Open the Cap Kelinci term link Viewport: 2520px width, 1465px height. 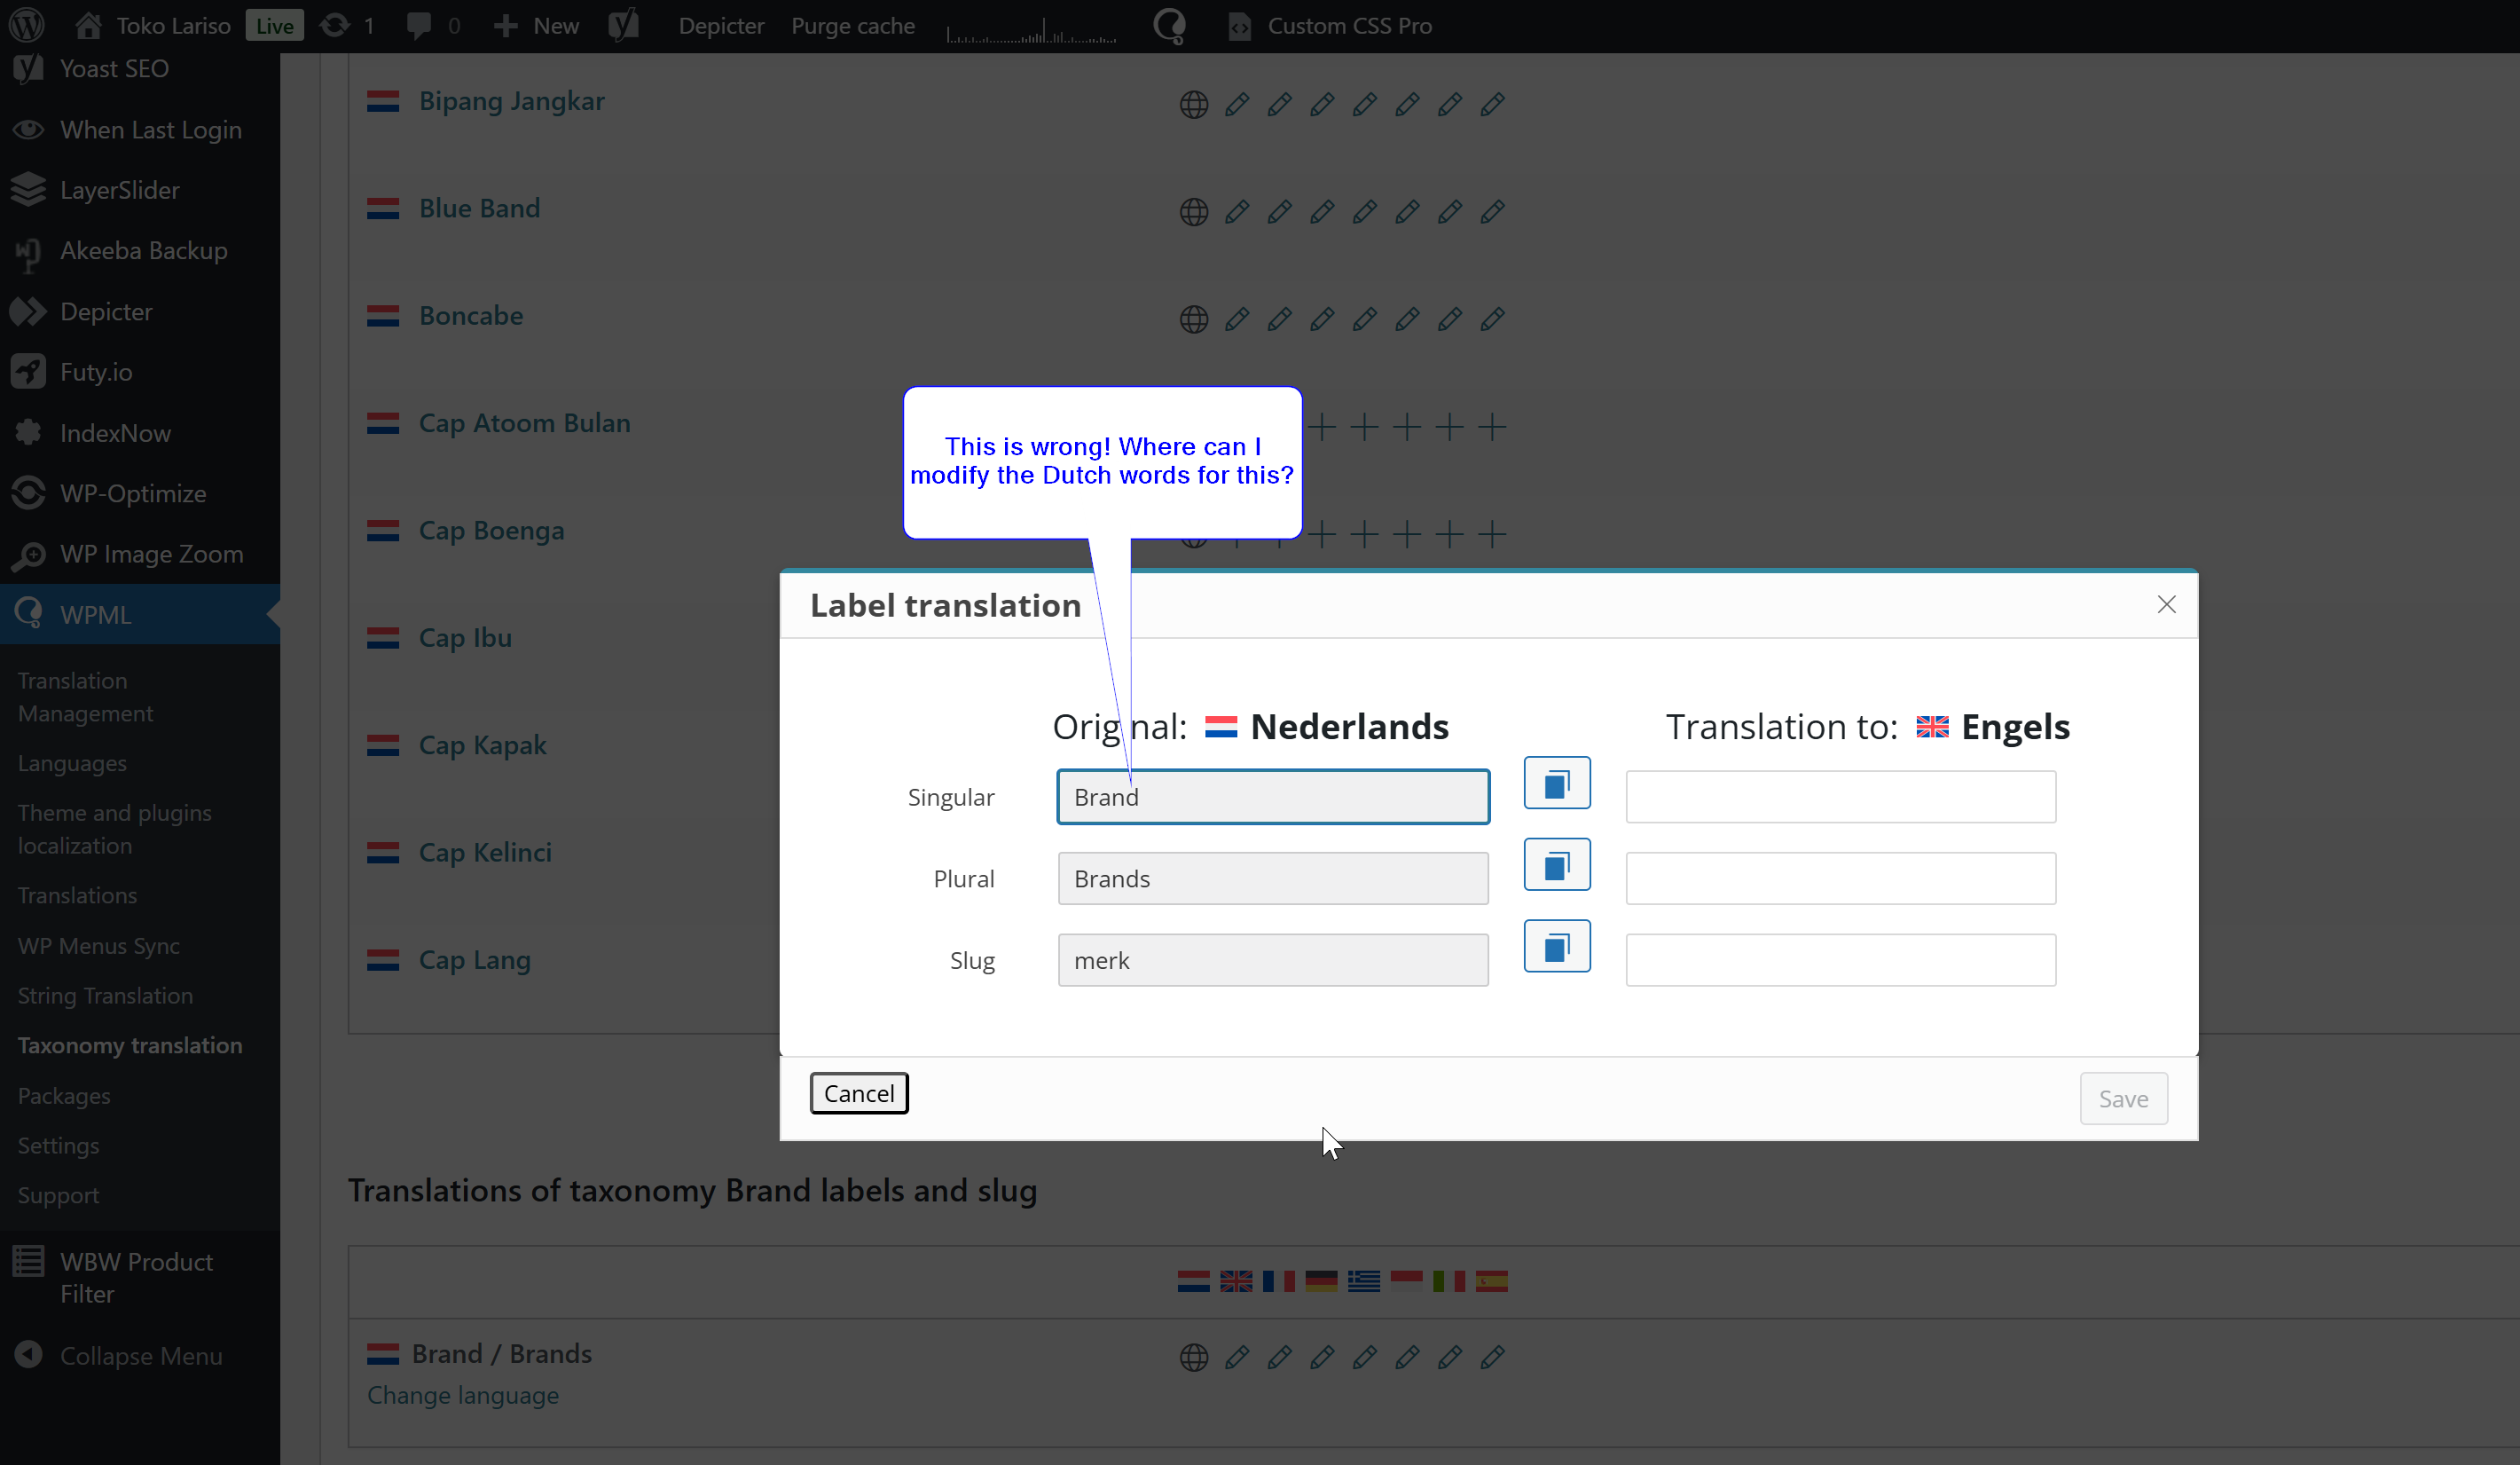point(485,853)
